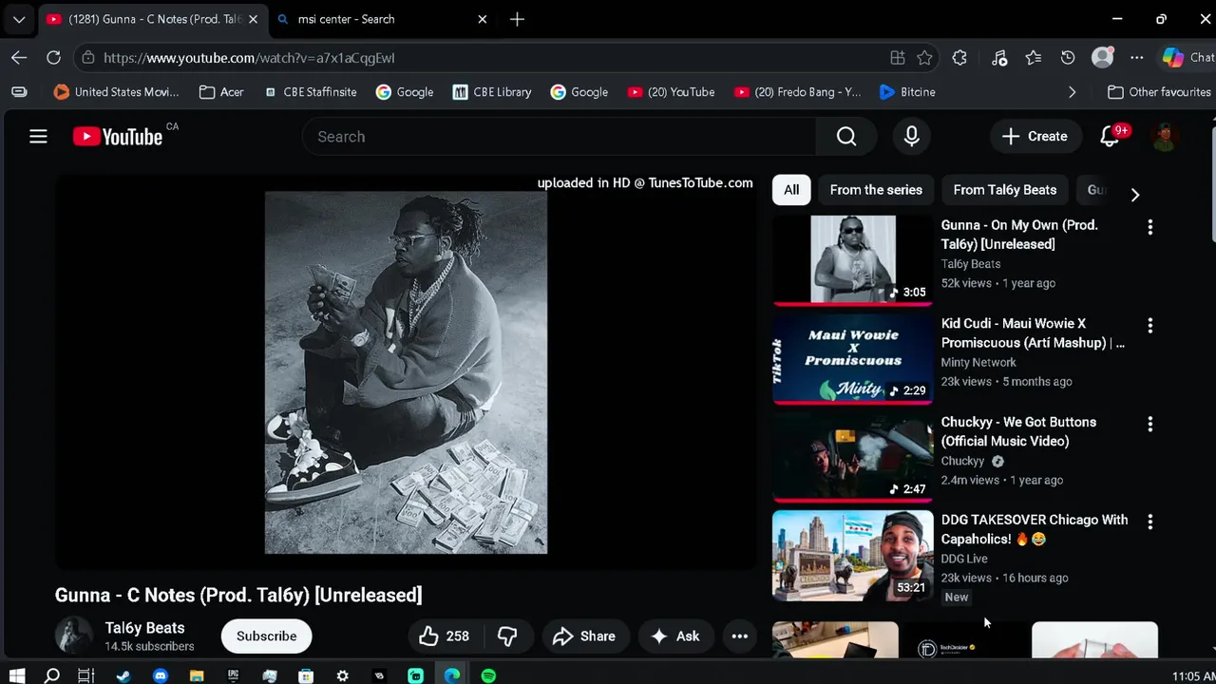Select the All filter chip

(791, 190)
